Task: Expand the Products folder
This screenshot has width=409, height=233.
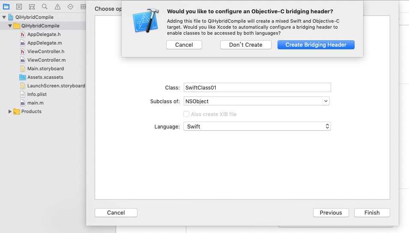Action: [10, 111]
